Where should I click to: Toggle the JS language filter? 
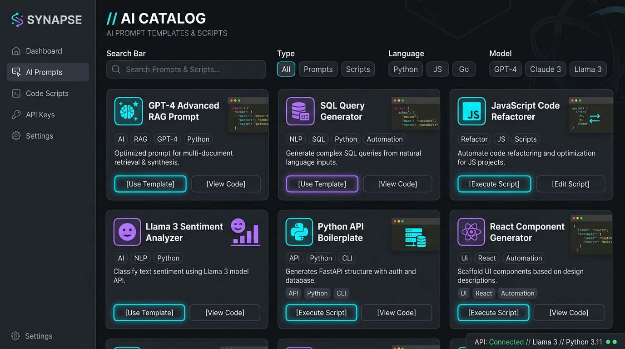[437, 70]
